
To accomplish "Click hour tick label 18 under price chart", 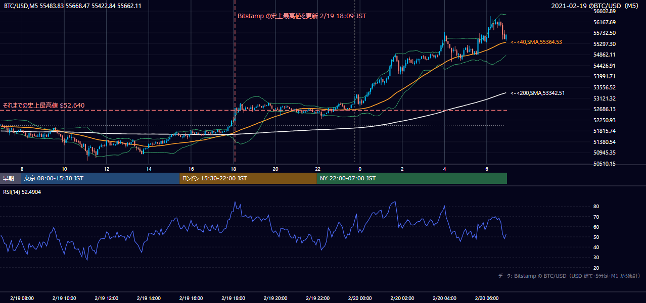I will tap(233, 169).
